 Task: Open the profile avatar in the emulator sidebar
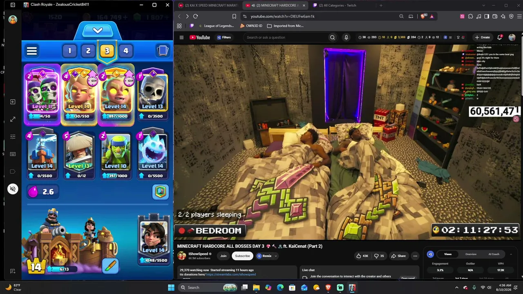click(13, 19)
